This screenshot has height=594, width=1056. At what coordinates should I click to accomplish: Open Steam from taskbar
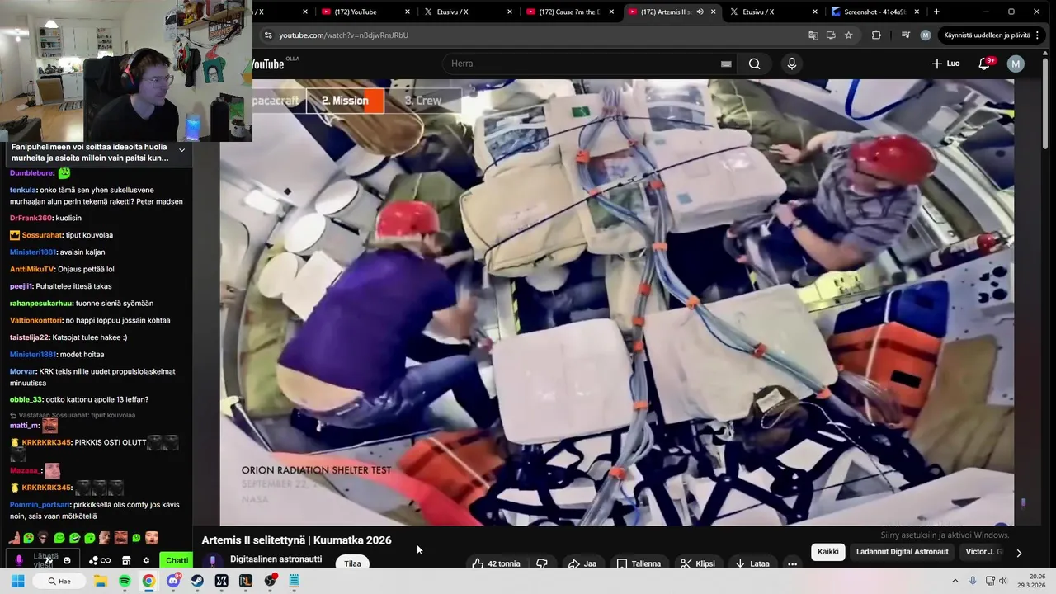(x=197, y=582)
